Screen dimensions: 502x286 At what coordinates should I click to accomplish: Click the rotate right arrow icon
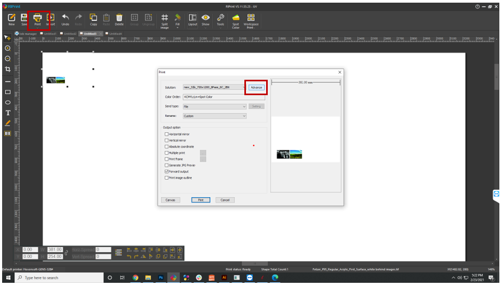(136, 257)
